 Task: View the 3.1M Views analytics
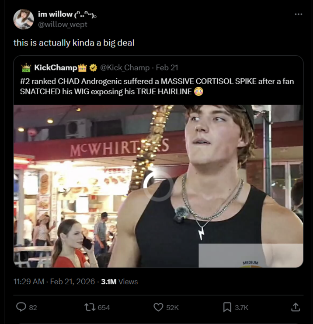pyautogui.click(x=119, y=282)
